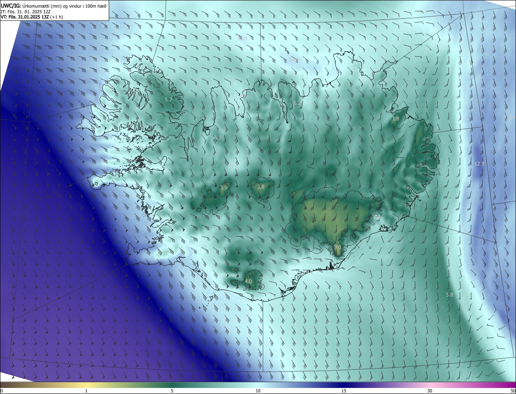
Task: Click the 6.3 value label on the map
Action: click(218, 137)
